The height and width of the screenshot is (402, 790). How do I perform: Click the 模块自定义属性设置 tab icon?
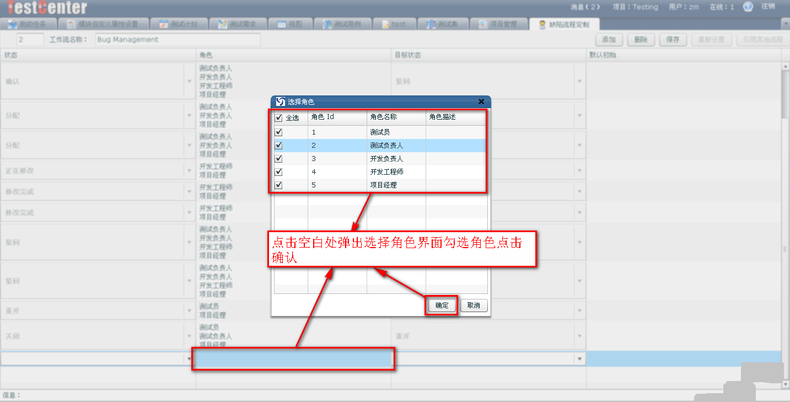tap(71, 24)
